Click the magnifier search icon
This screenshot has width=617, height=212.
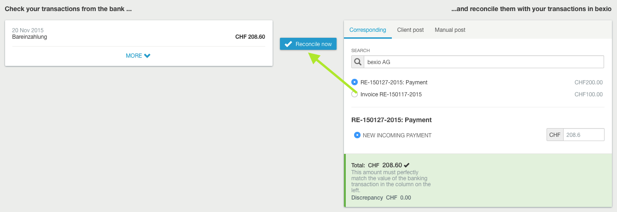pyautogui.click(x=357, y=62)
